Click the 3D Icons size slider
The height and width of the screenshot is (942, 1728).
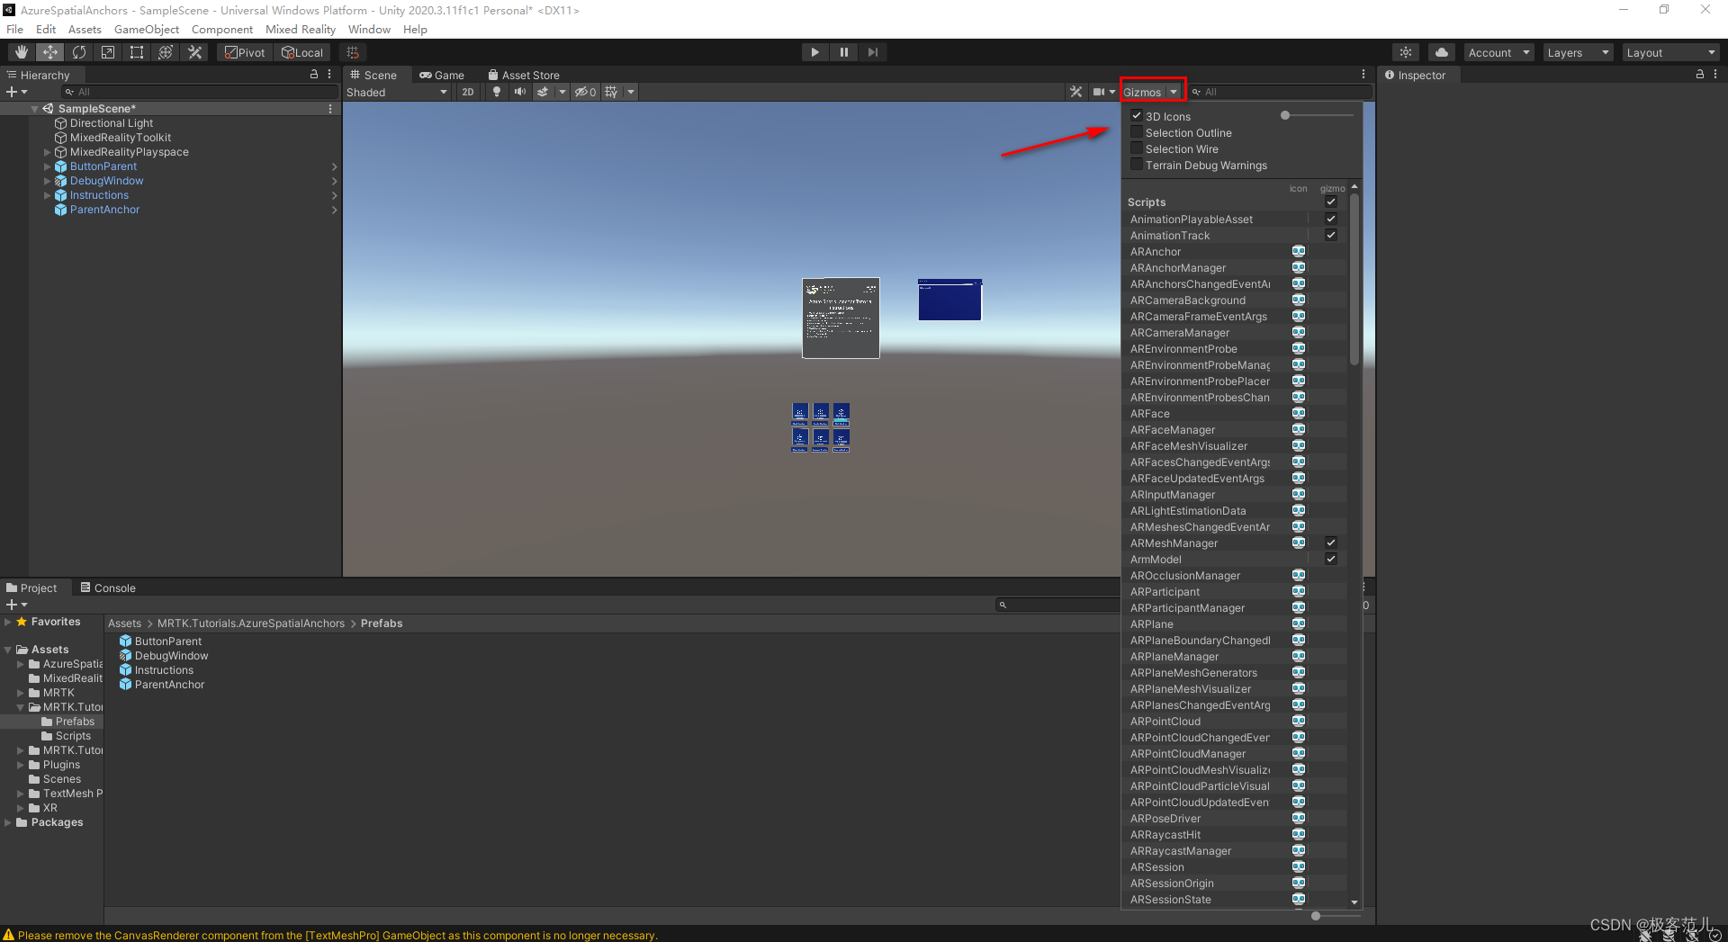point(1318,115)
